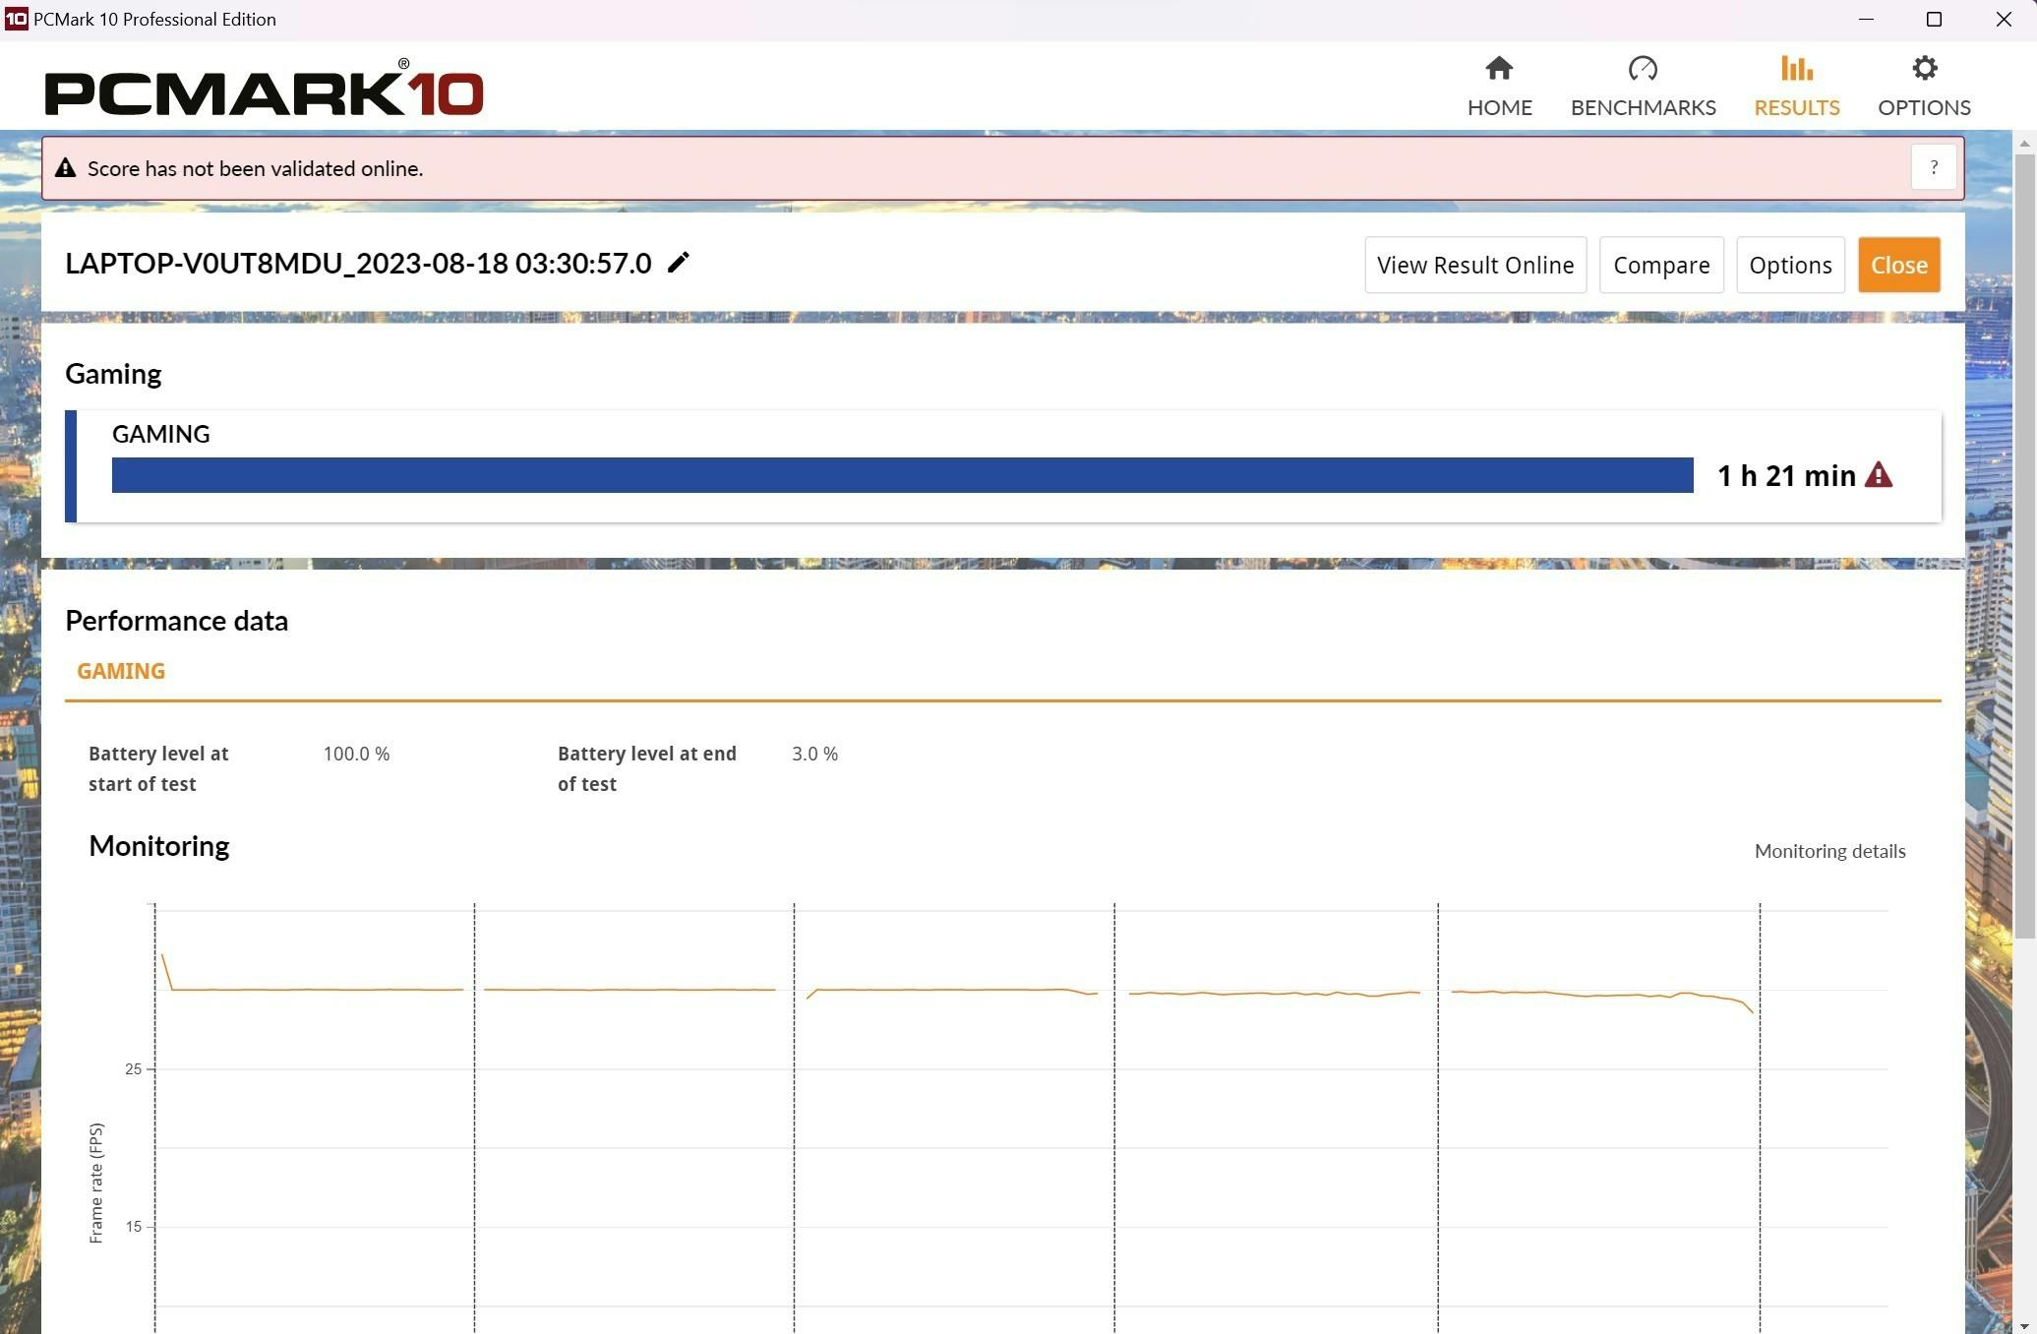Click the 3.0 % battery end value
Image resolution: width=2037 pixels, height=1334 pixels.
814,754
